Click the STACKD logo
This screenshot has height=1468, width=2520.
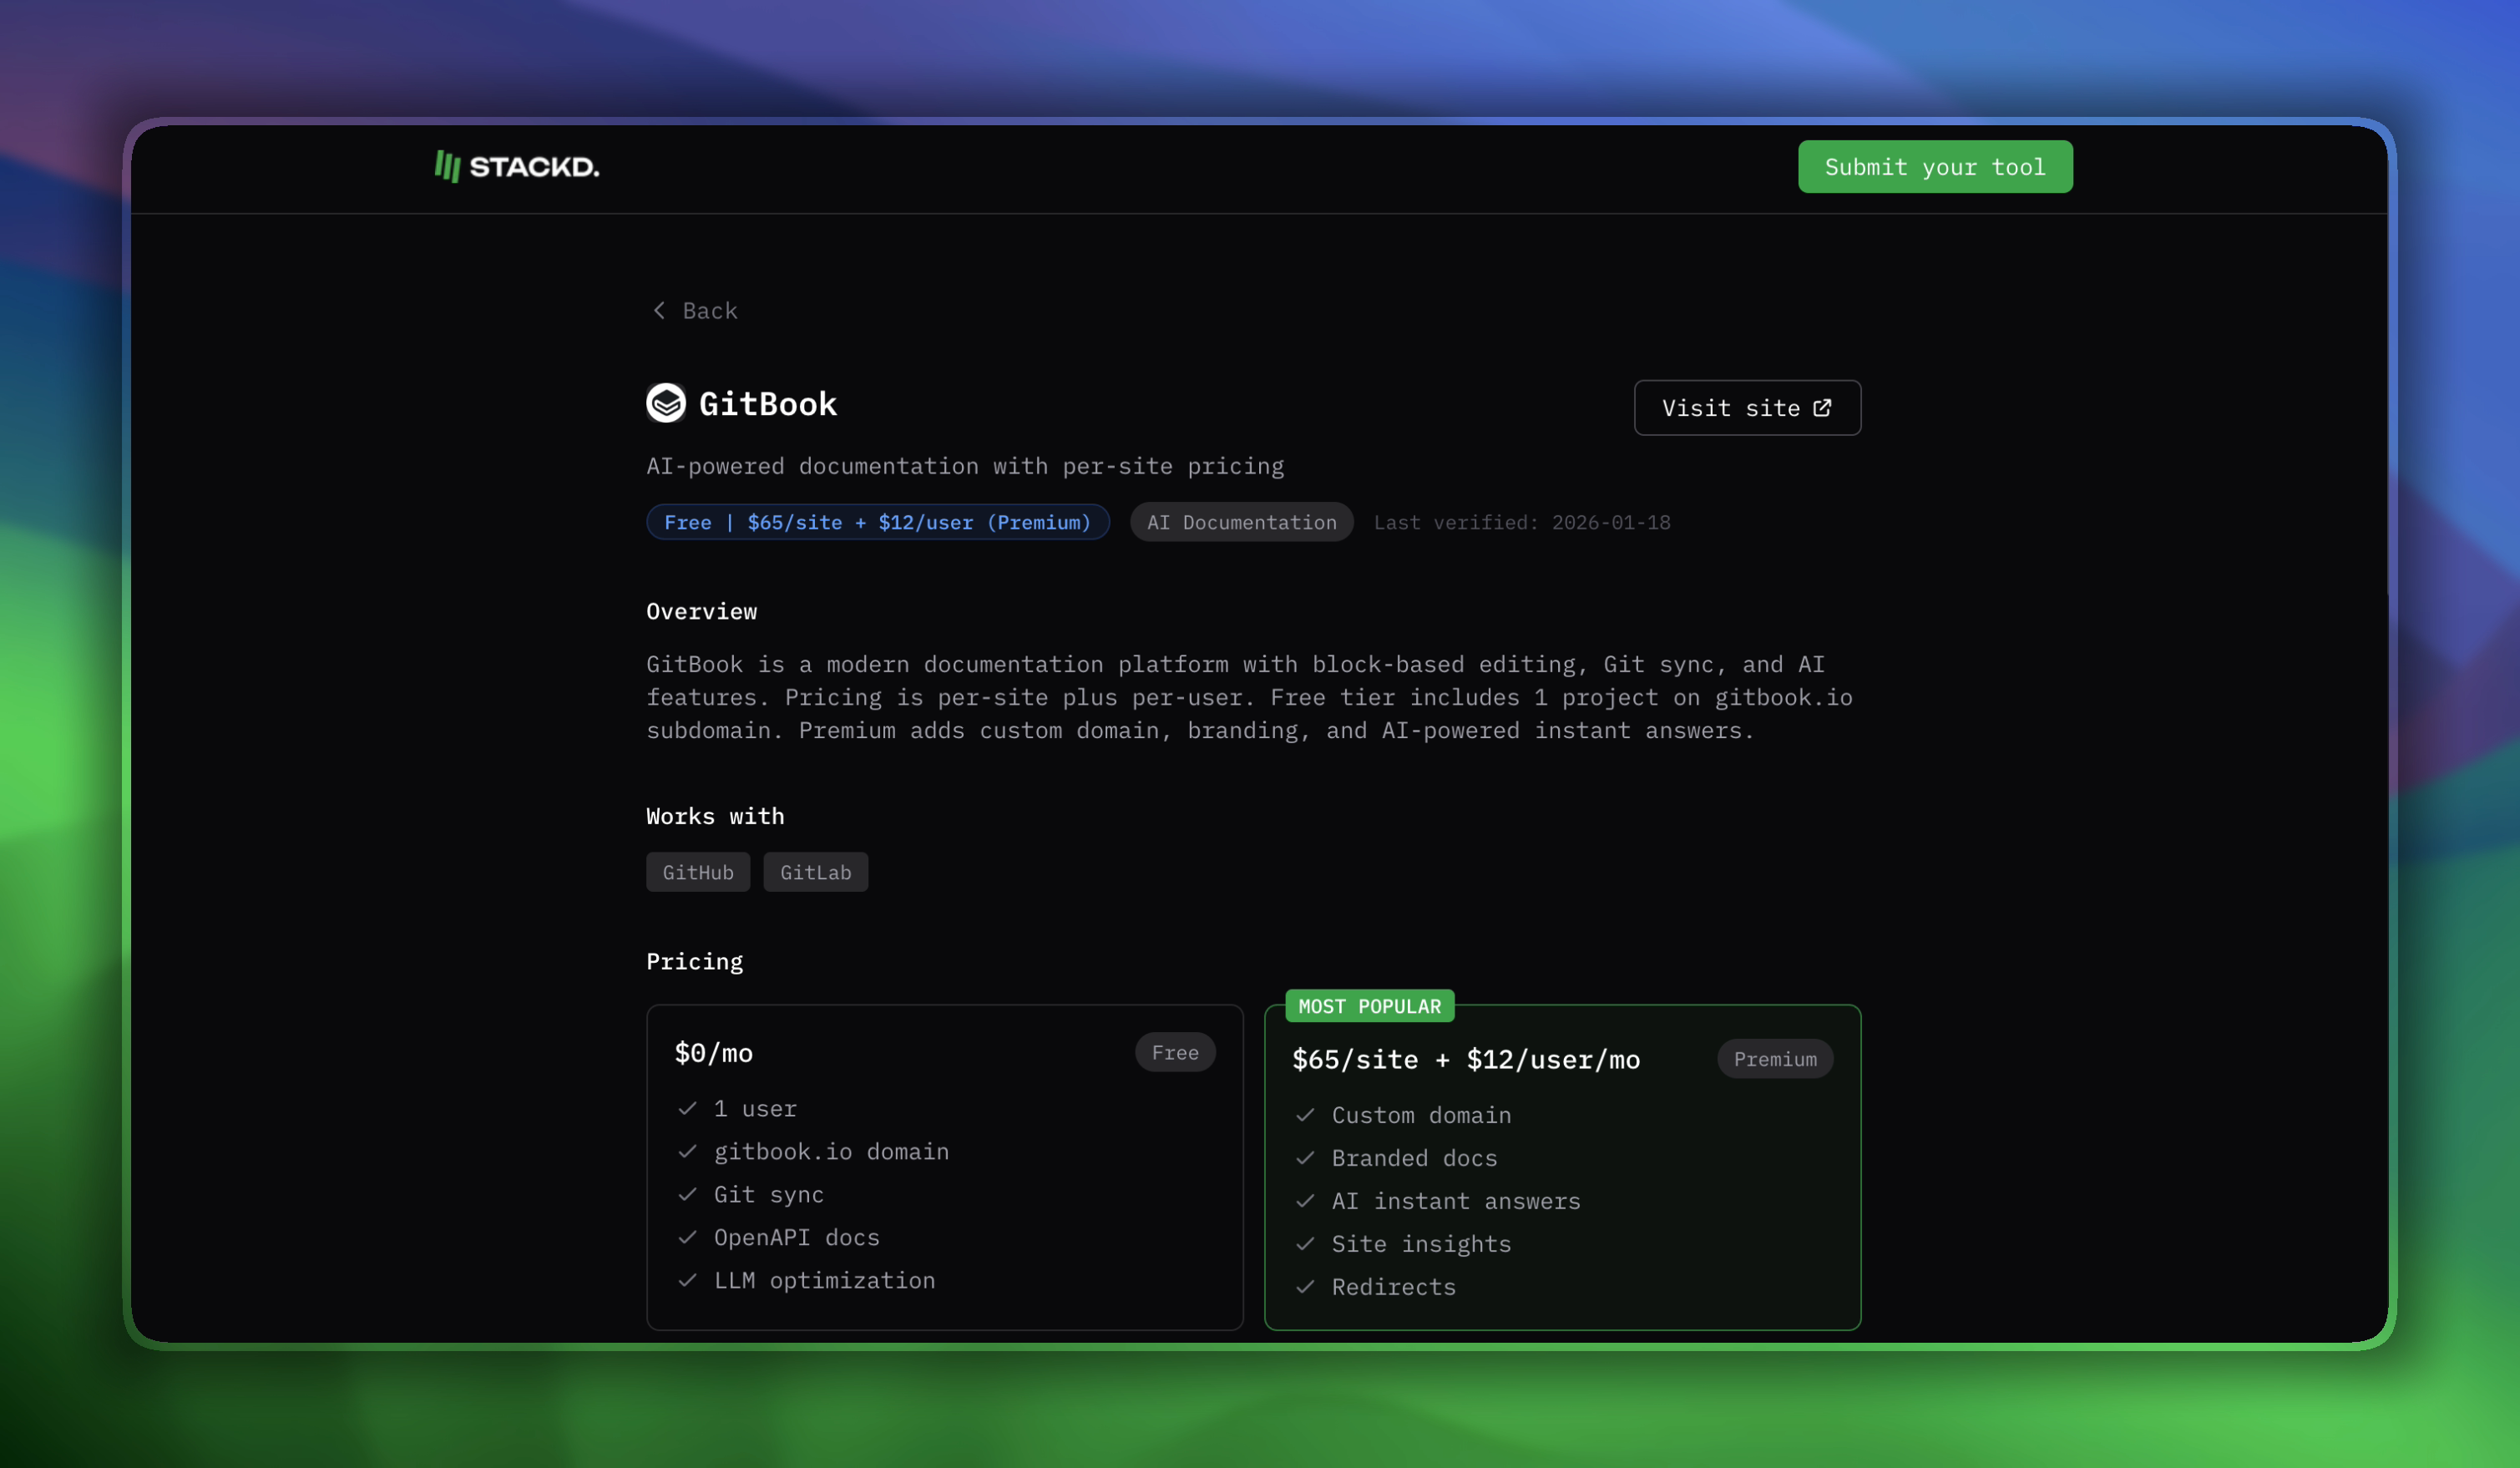coord(516,166)
